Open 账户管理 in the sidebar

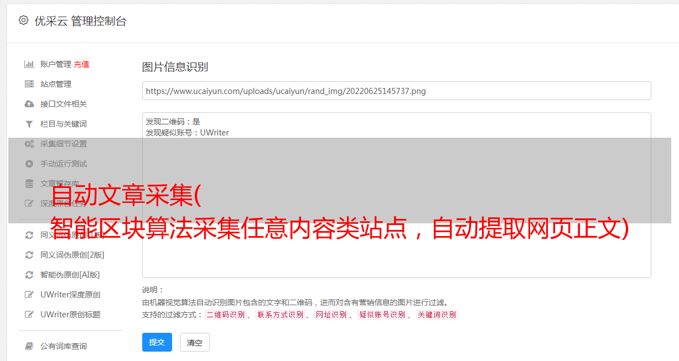56,64
